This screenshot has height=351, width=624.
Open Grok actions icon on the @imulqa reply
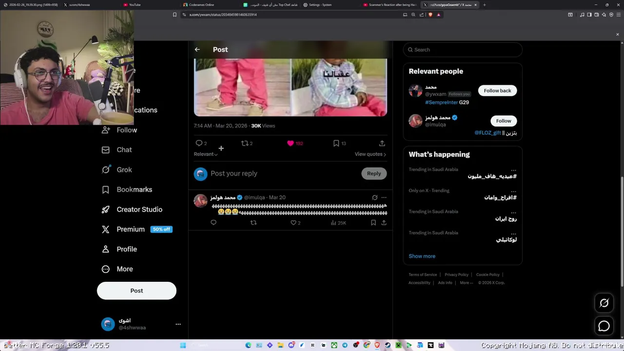coord(374,197)
